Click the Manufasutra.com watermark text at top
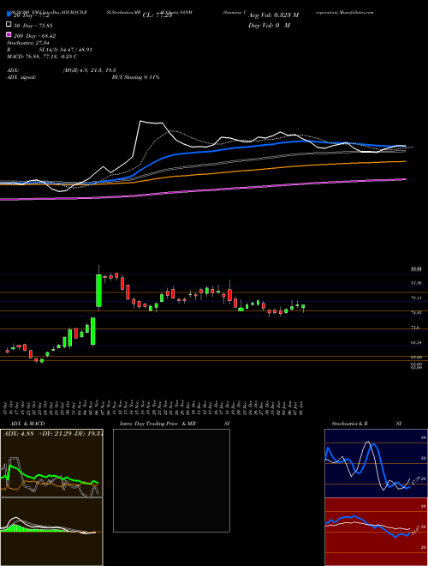Image resolution: width=428 pixels, height=566 pixels. point(345,12)
